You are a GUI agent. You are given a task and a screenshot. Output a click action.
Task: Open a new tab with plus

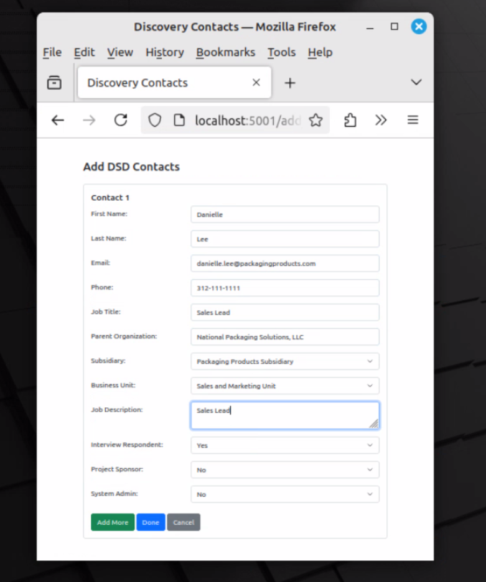coord(290,83)
